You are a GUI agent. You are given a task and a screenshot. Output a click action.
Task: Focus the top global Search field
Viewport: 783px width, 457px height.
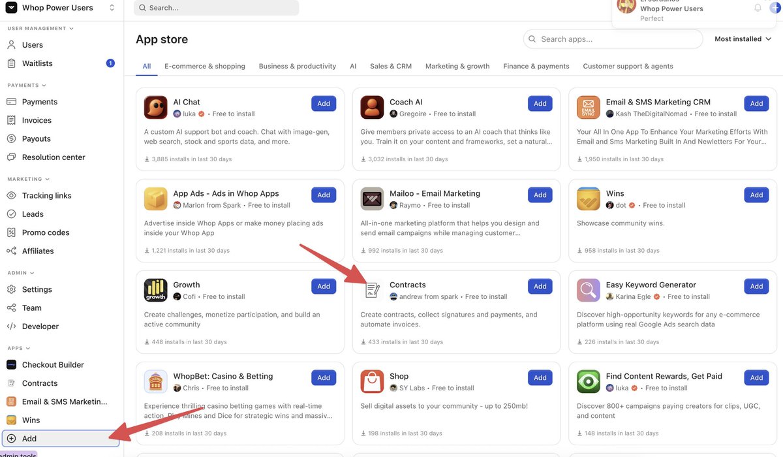pyautogui.click(x=216, y=8)
